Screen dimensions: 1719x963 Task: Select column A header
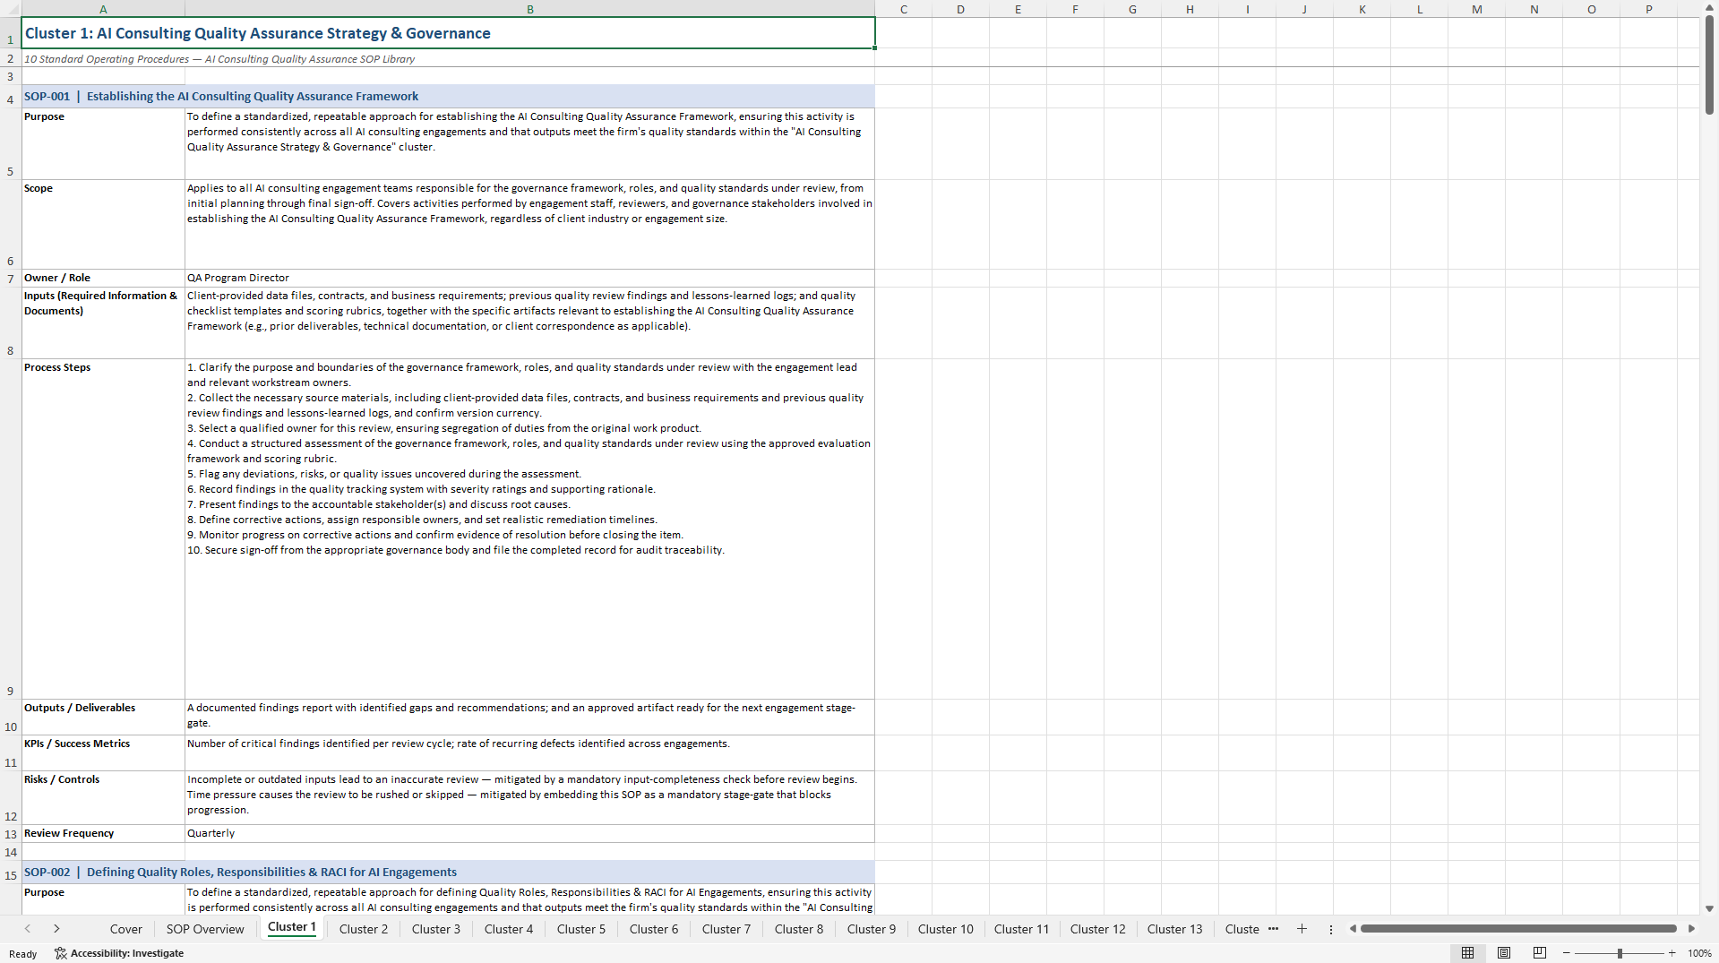103,9
